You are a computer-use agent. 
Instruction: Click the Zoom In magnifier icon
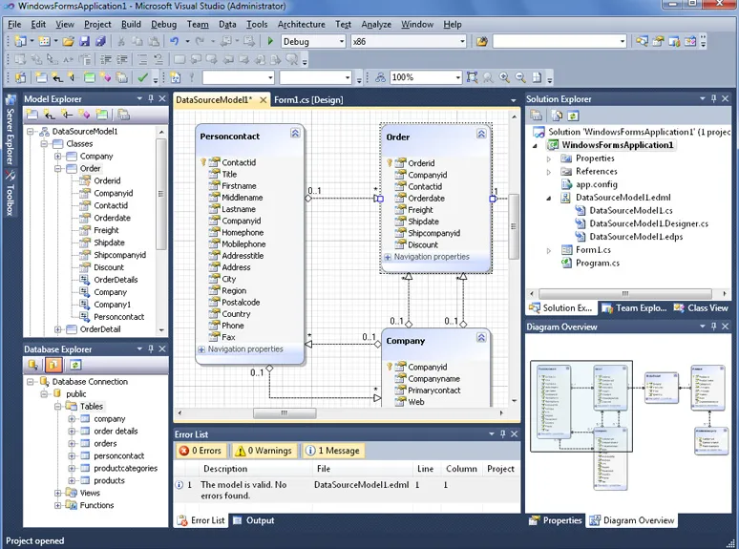click(504, 77)
